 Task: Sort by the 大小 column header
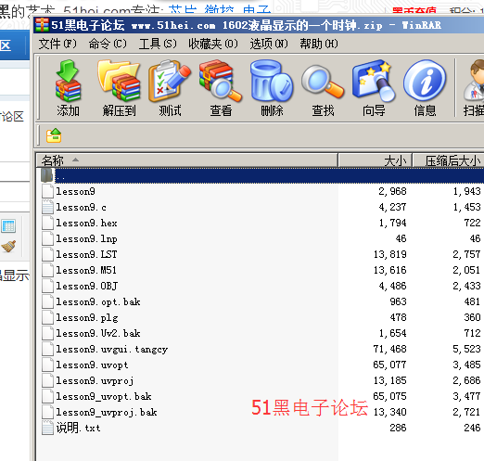point(375,160)
